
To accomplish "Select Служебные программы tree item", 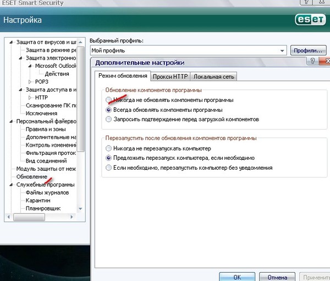I will pyautogui.click(x=45, y=185).
